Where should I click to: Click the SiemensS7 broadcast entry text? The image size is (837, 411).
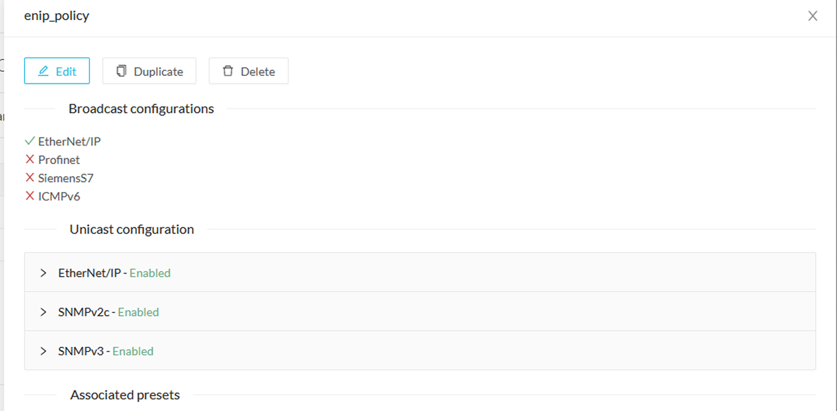[65, 178]
